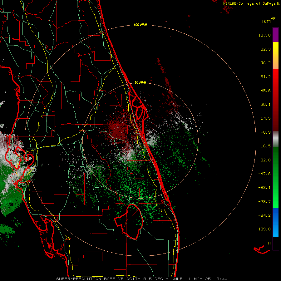Click the 50 NMI range ring label
Image resolution: width=281 pixels, height=281 pixels.
coord(140,82)
